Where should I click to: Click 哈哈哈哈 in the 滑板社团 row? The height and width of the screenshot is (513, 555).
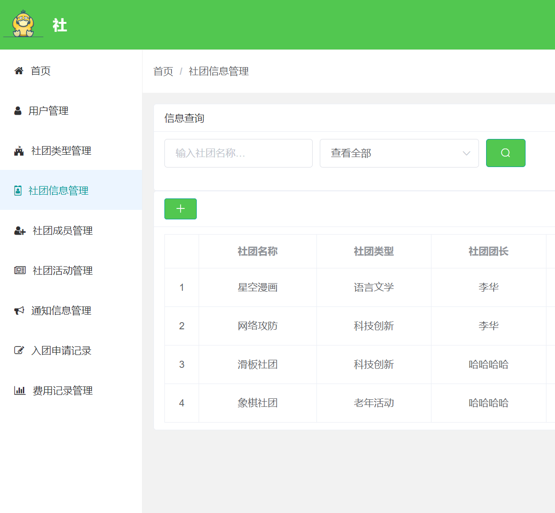coord(488,365)
